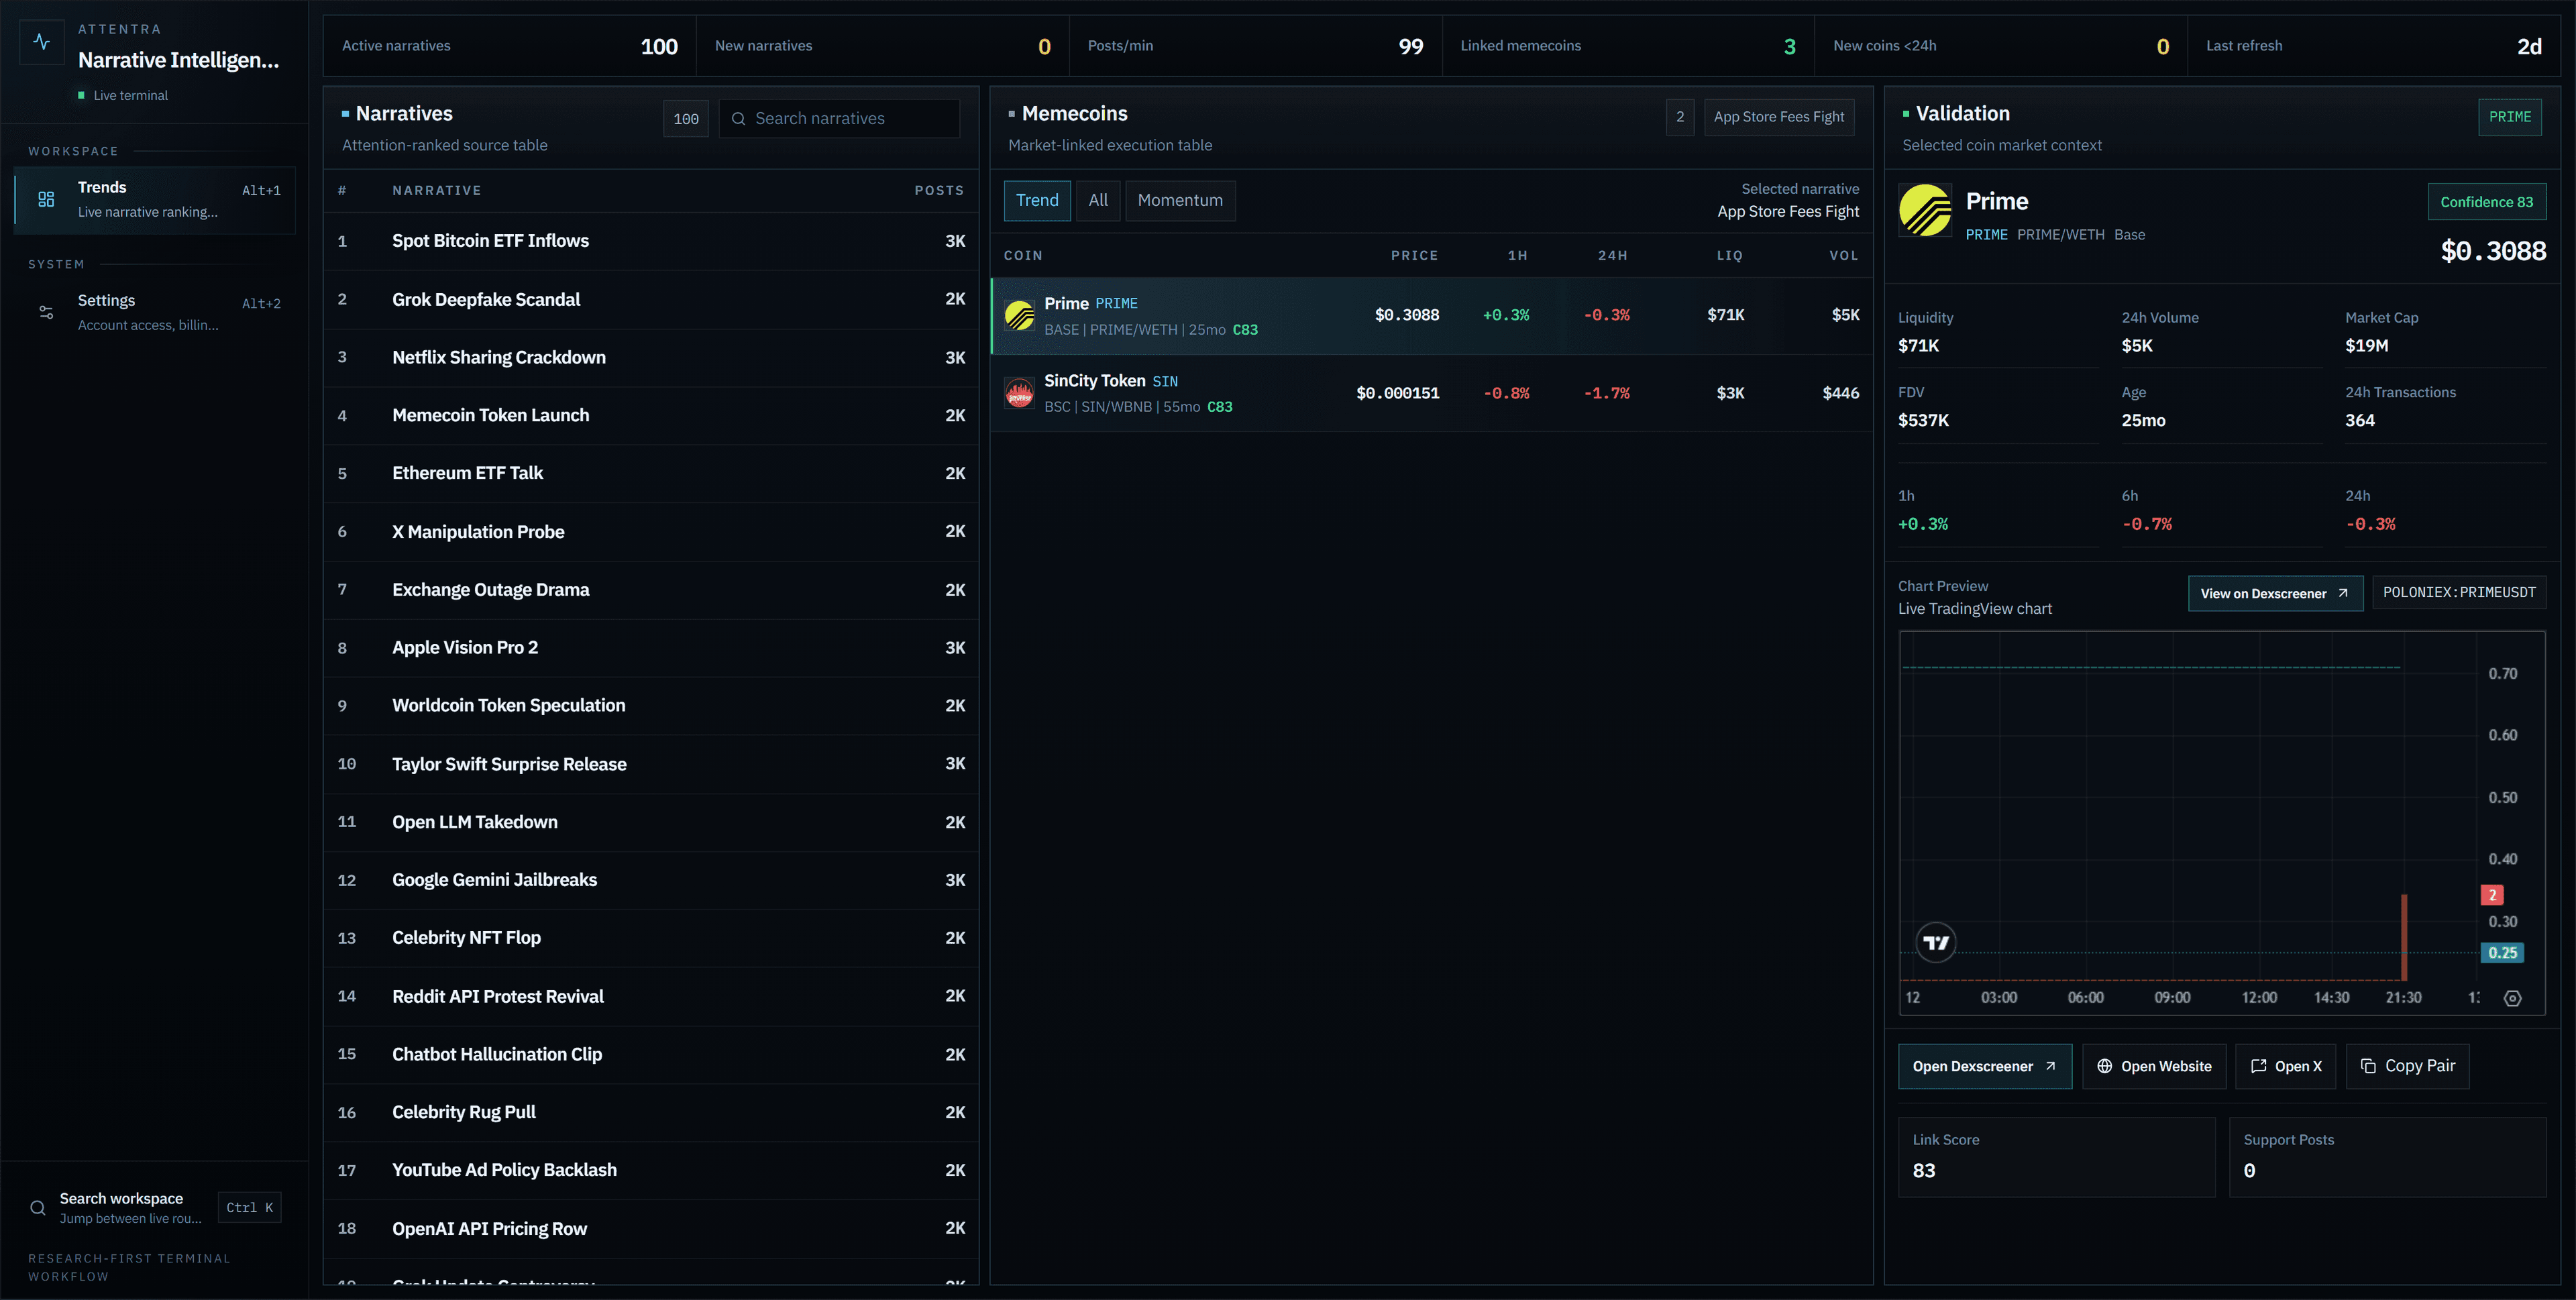Click the globe icon on Open Website
The height and width of the screenshot is (1300, 2576).
2104,1066
